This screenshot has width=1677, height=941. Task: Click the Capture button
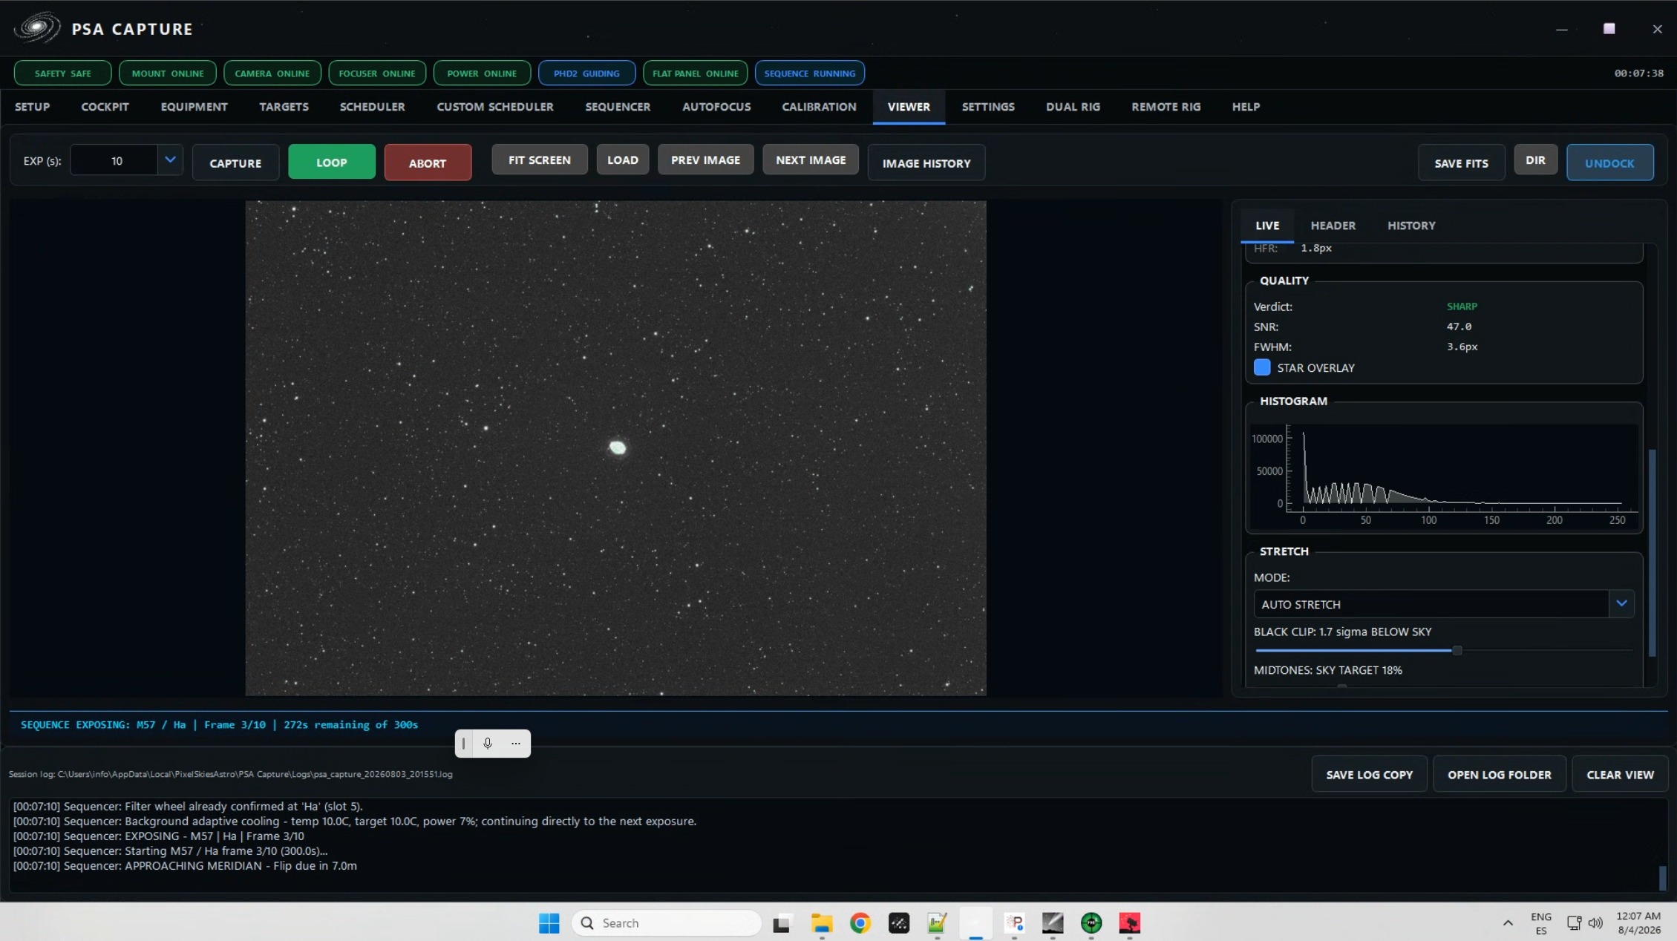[235, 163]
